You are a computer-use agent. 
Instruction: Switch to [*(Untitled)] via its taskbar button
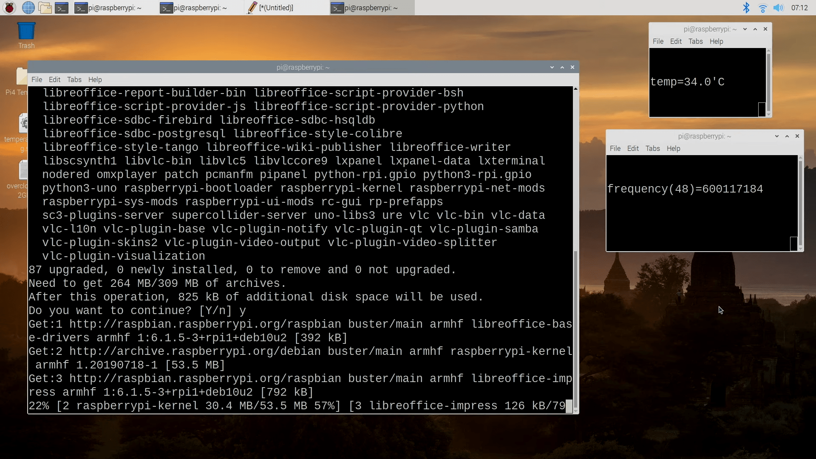click(276, 7)
